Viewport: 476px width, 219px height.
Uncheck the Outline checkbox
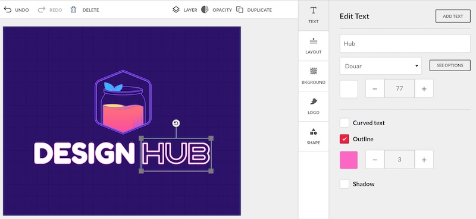click(x=345, y=139)
